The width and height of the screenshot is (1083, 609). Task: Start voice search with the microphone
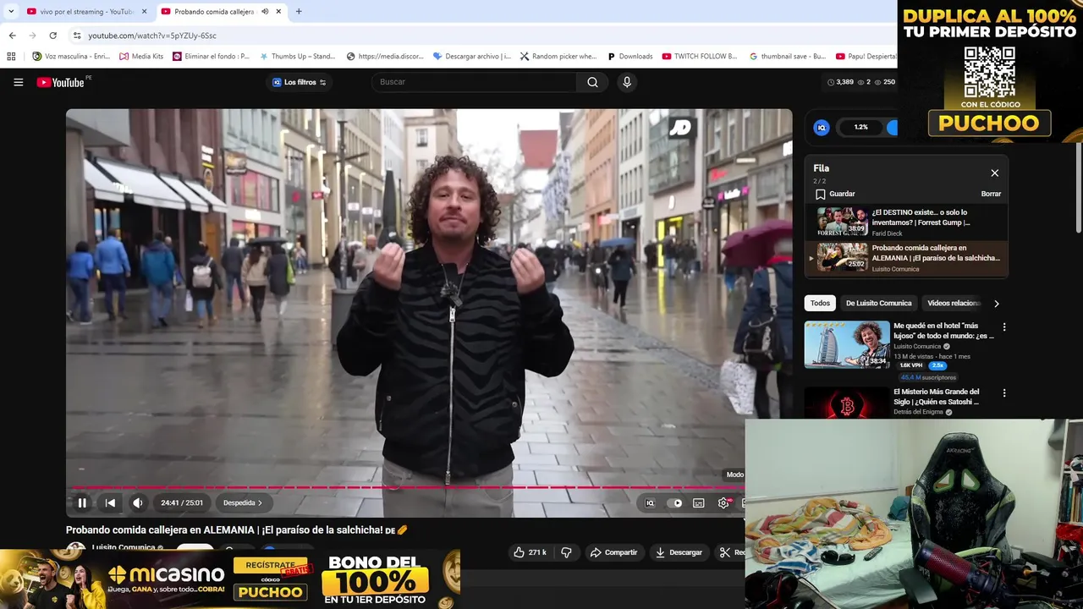tap(627, 82)
